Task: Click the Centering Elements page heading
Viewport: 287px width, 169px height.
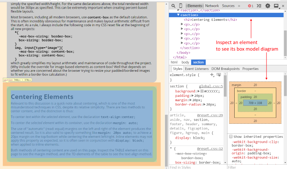Action: [x=42, y=97]
